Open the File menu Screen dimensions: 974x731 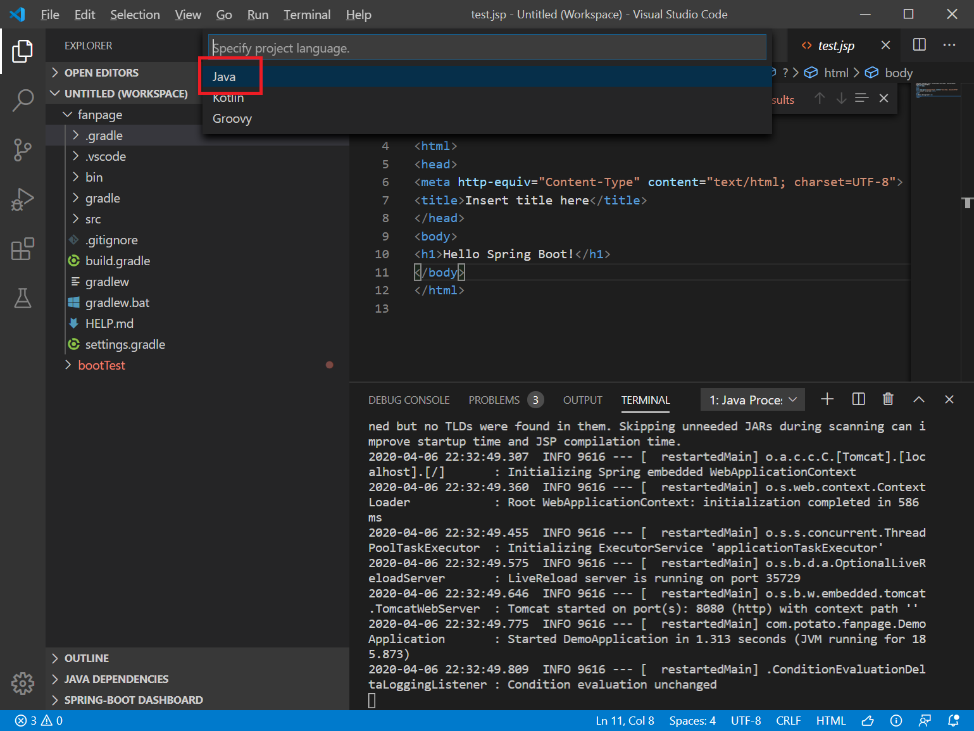click(x=50, y=15)
